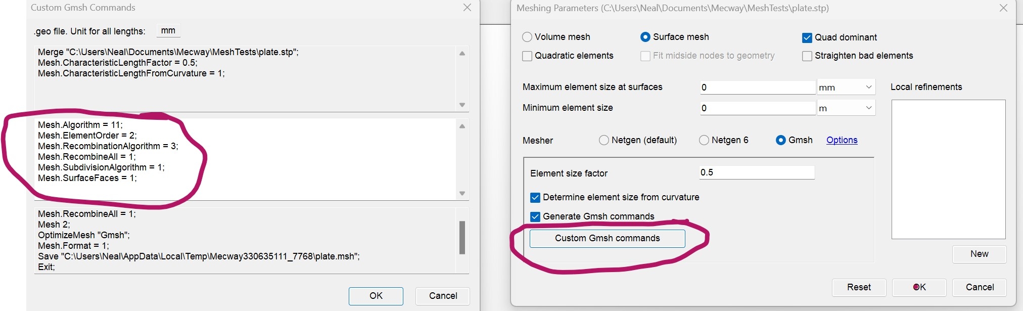
Task: Click Reset button in Meshing Parameters
Action: click(859, 287)
